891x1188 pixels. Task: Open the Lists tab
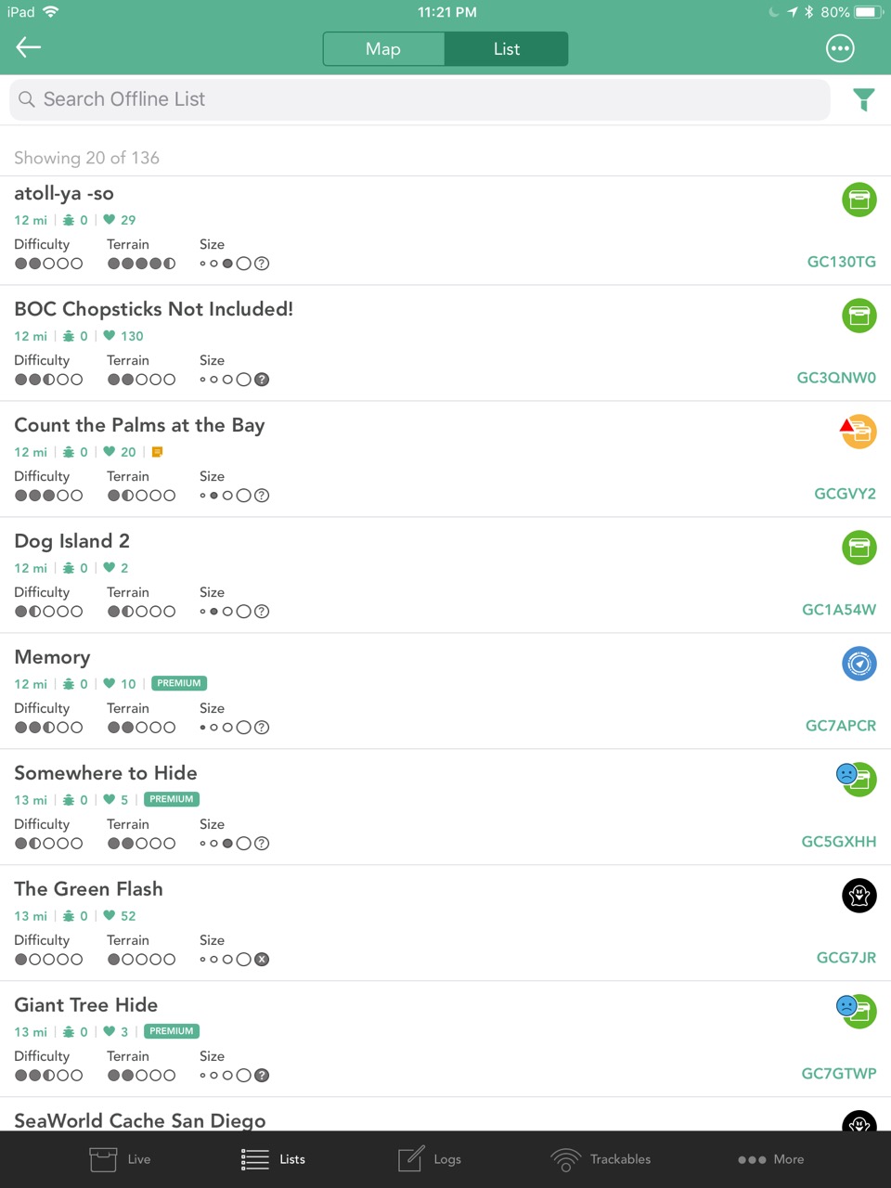point(273,1159)
